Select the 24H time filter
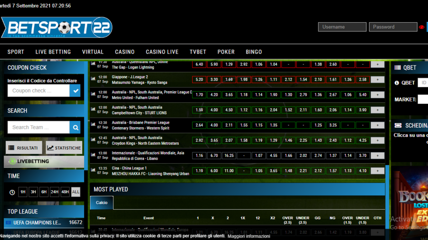Screen dimensions: 428x240 click(55, 192)
